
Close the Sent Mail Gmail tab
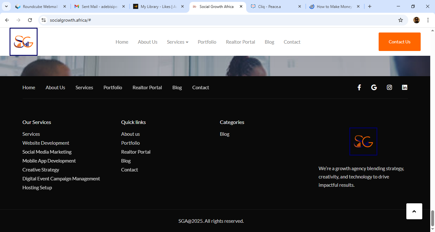tap(124, 6)
